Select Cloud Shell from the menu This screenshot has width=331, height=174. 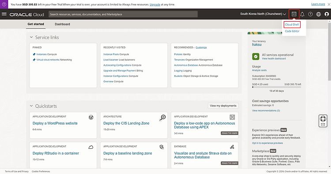pyautogui.click(x=292, y=24)
